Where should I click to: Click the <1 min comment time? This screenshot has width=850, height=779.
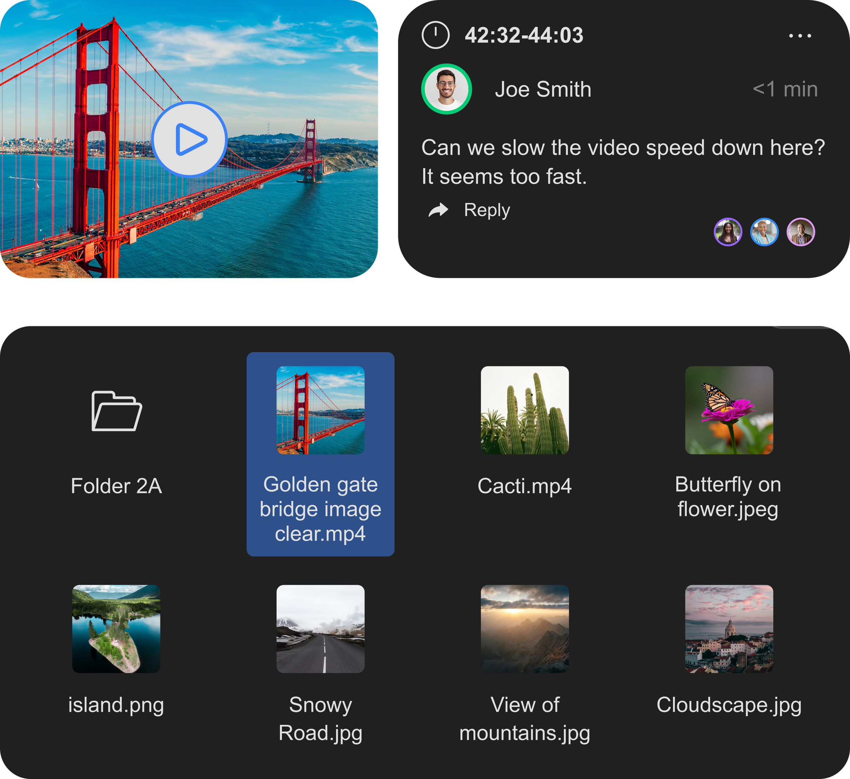(785, 89)
